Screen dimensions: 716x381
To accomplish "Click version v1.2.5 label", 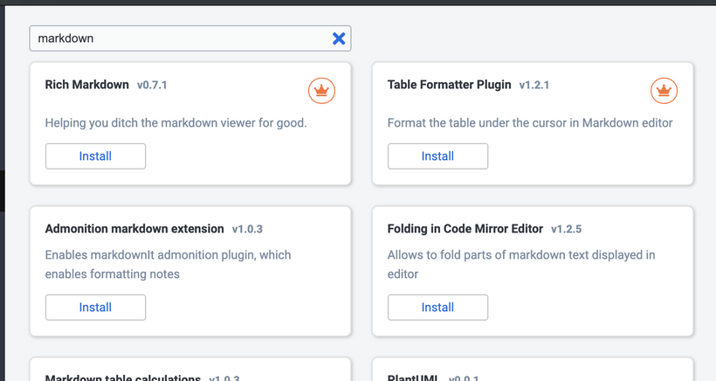I will pos(566,229).
